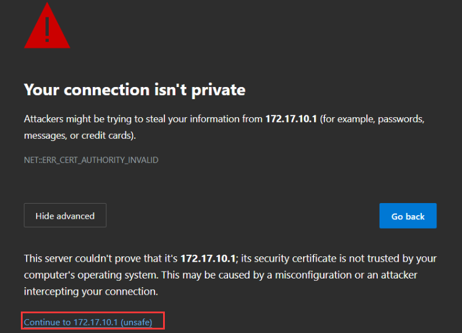Viewport: 462px width, 333px height.
Task: Collapse details with Hide advanced button
Action: click(x=65, y=216)
